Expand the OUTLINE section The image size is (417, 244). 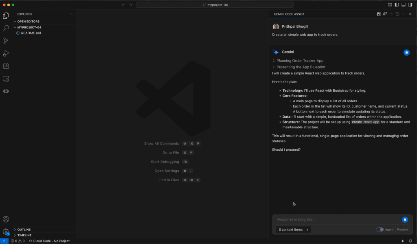point(22,229)
